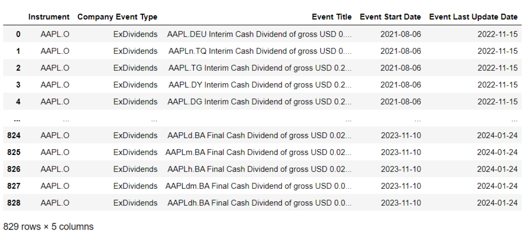The image size is (528, 233).
Task: Click the AAPL.DY Interim Cash Dividend cell
Action: click(x=260, y=85)
